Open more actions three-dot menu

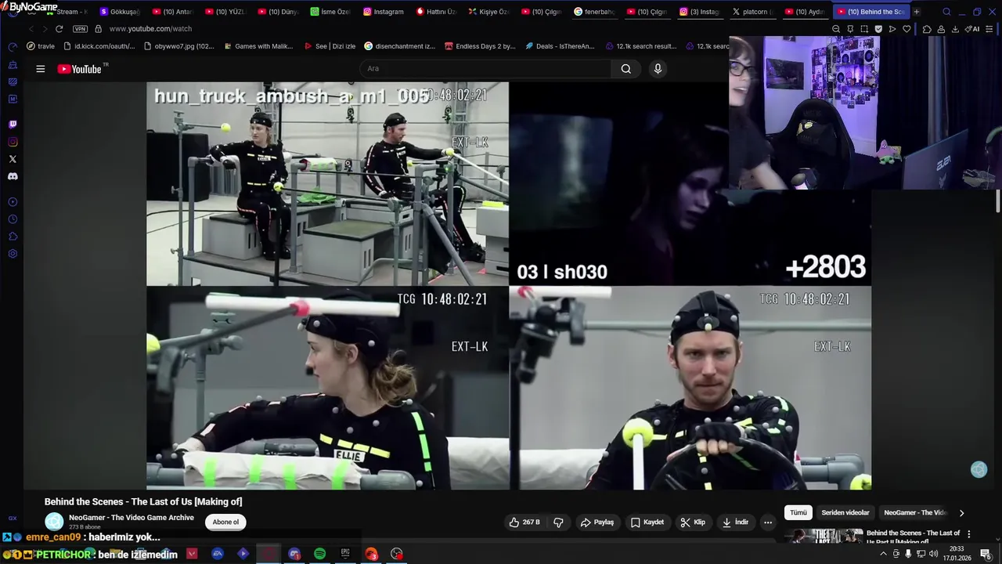(x=768, y=522)
